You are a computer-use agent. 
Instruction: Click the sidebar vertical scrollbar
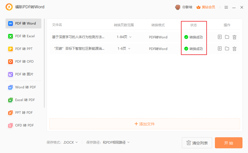tap(44, 64)
